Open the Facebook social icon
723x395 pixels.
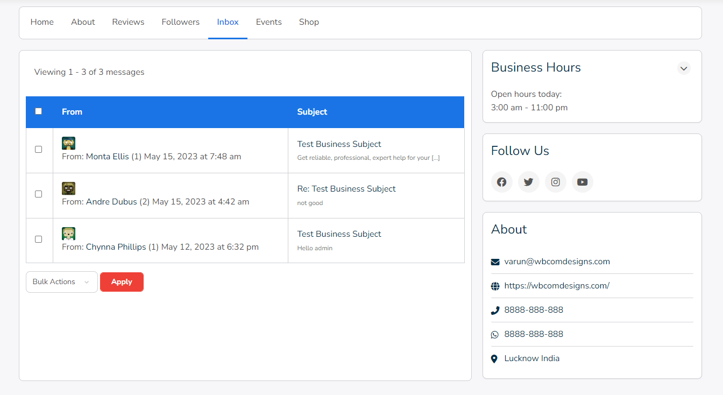coord(501,182)
